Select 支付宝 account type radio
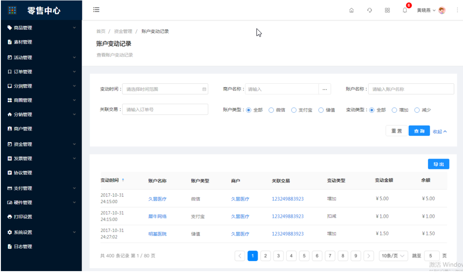Screen dimensions: 463x272 point(293,110)
